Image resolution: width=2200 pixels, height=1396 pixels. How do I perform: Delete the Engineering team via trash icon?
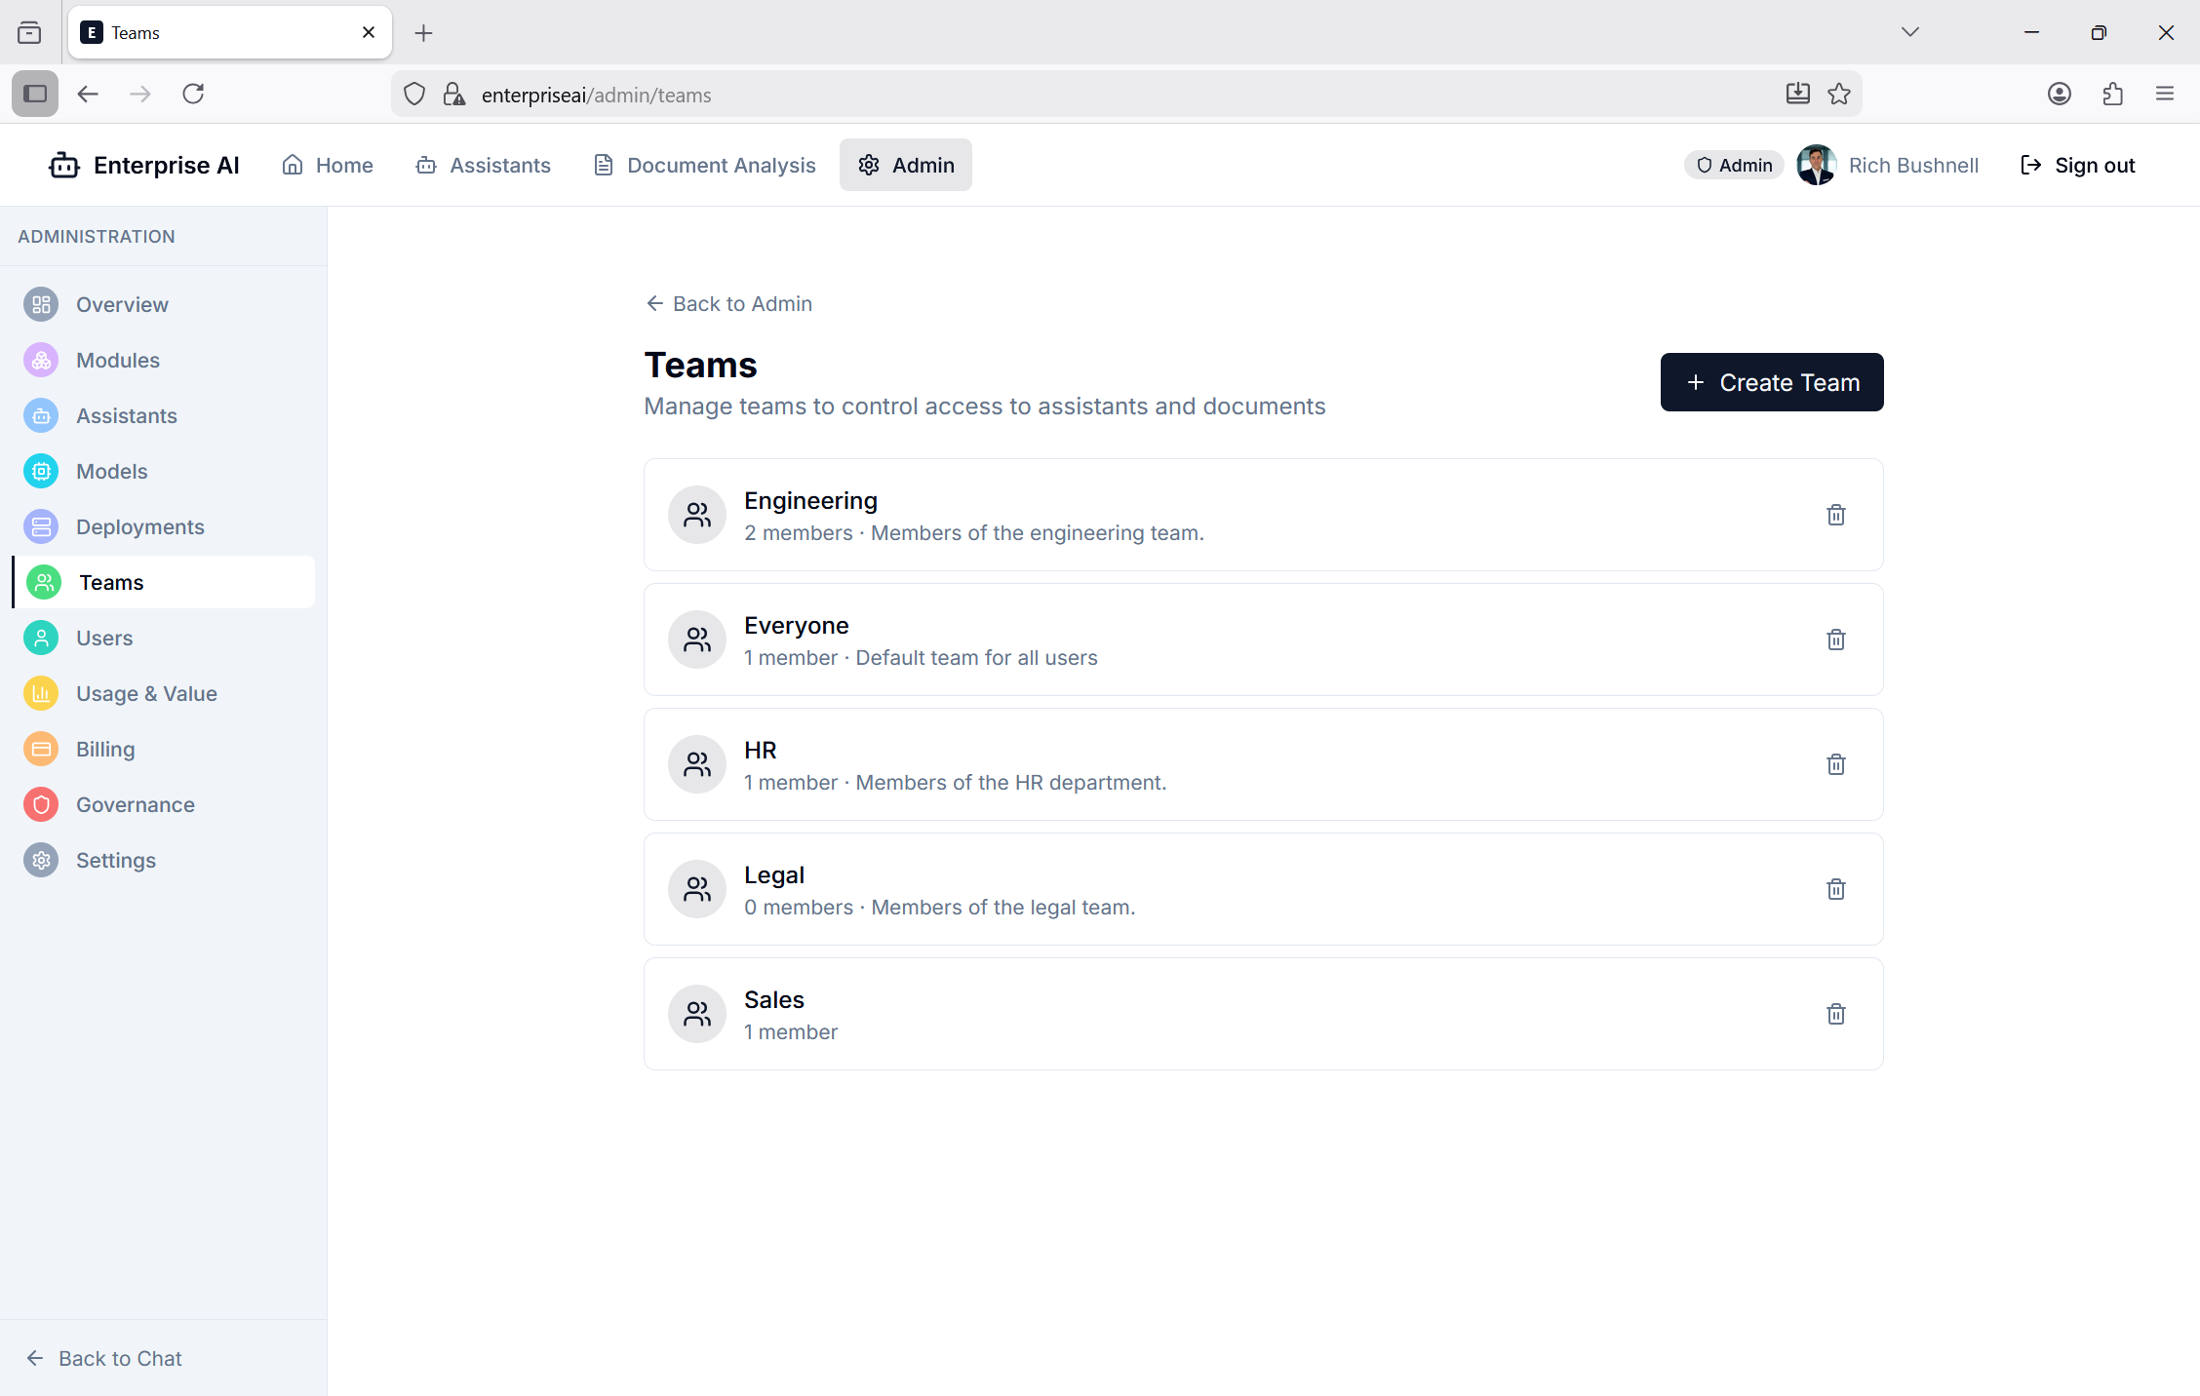1835,515
